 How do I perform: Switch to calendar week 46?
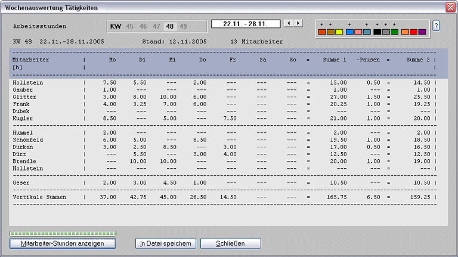(143, 27)
